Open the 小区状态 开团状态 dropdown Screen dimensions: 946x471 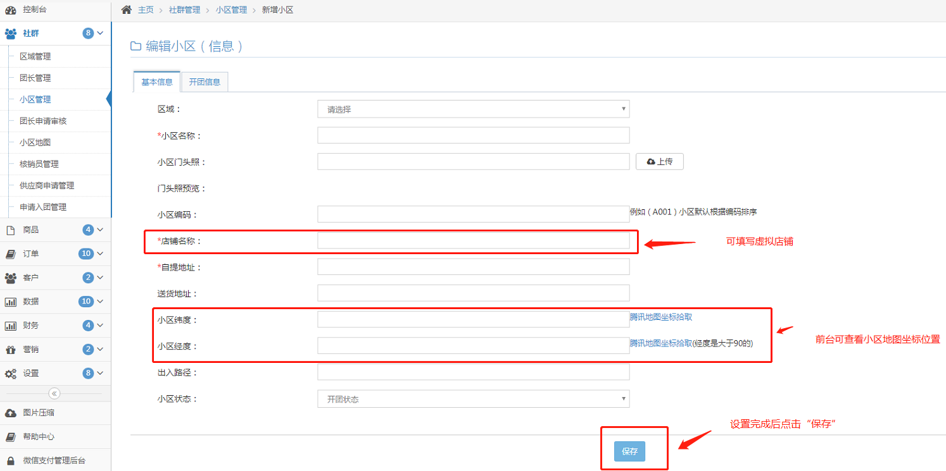click(x=474, y=399)
